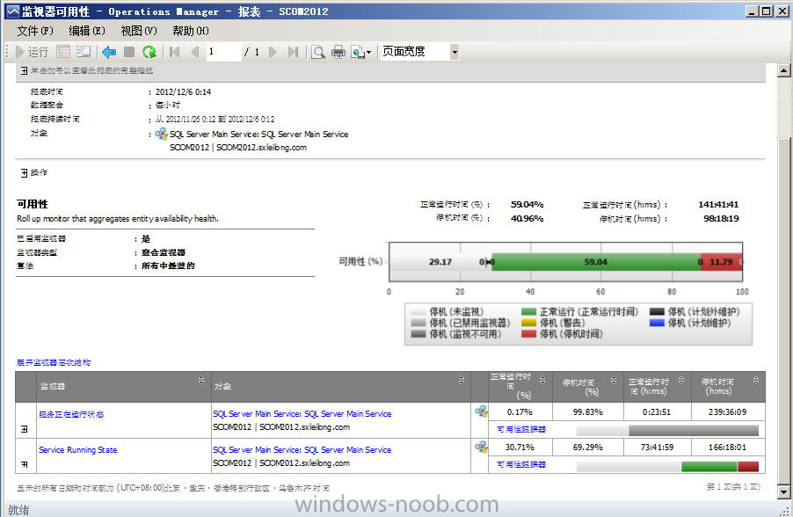The height and width of the screenshot is (517, 793).
Task: Click the service icon in first table row
Action: coord(481,411)
